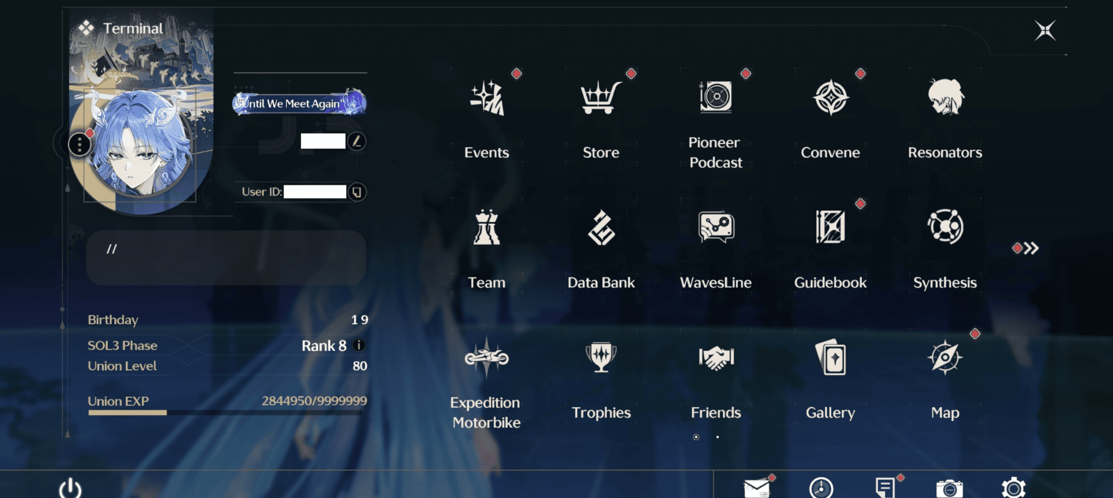
Task: Open the Map compass icon
Action: click(945, 357)
